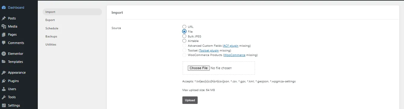Follow the ACF plugin link

click(231, 46)
